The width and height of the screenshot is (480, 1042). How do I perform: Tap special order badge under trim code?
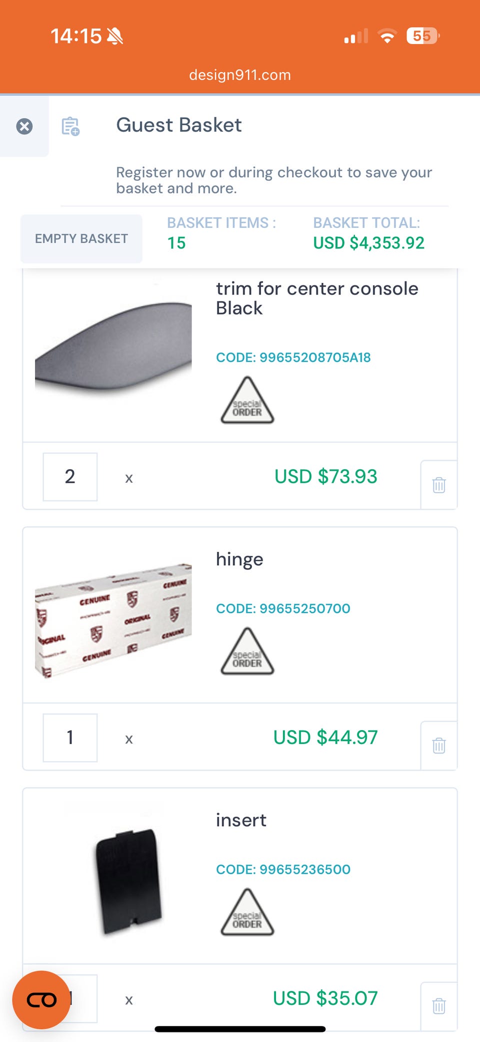coord(247,401)
